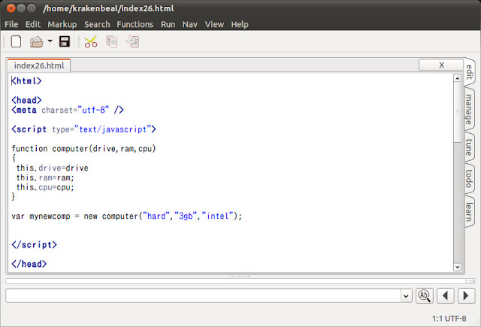Click the this.drive=drive line
481x327 pixels.
52,168
